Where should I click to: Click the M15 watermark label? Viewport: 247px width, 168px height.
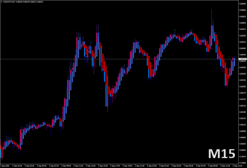pos(222,154)
